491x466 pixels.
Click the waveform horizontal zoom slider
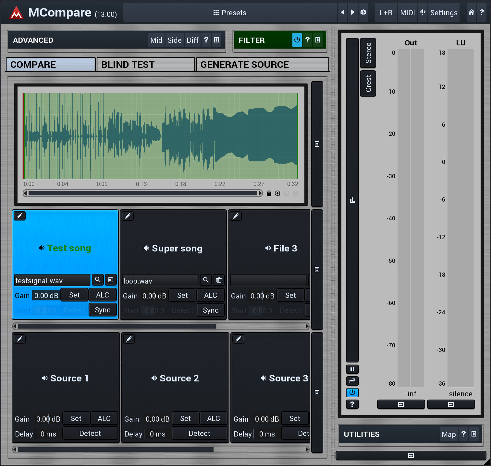[143, 193]
